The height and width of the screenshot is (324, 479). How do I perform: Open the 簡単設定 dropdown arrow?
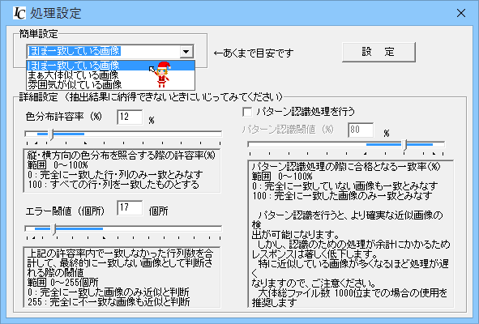(x=186, y=52)
